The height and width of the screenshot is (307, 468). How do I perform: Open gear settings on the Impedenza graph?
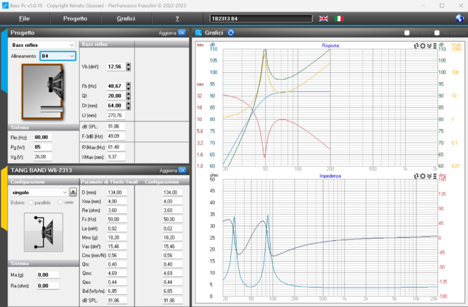(x=422, y=176)
